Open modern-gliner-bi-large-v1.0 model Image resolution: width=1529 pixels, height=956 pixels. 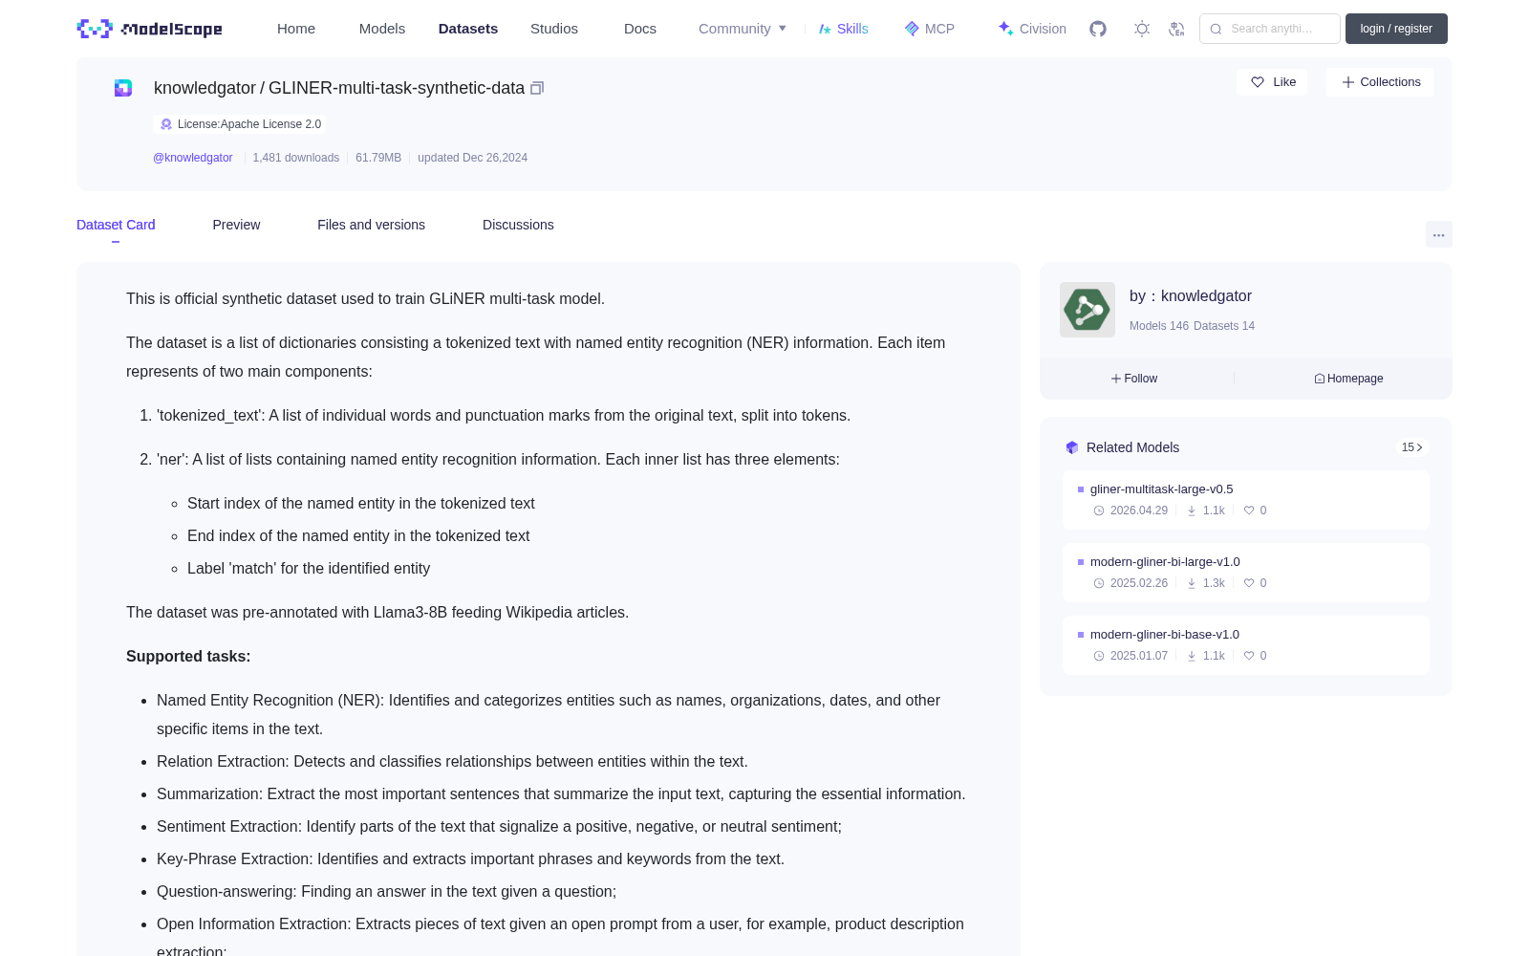tap(1165, 562)
